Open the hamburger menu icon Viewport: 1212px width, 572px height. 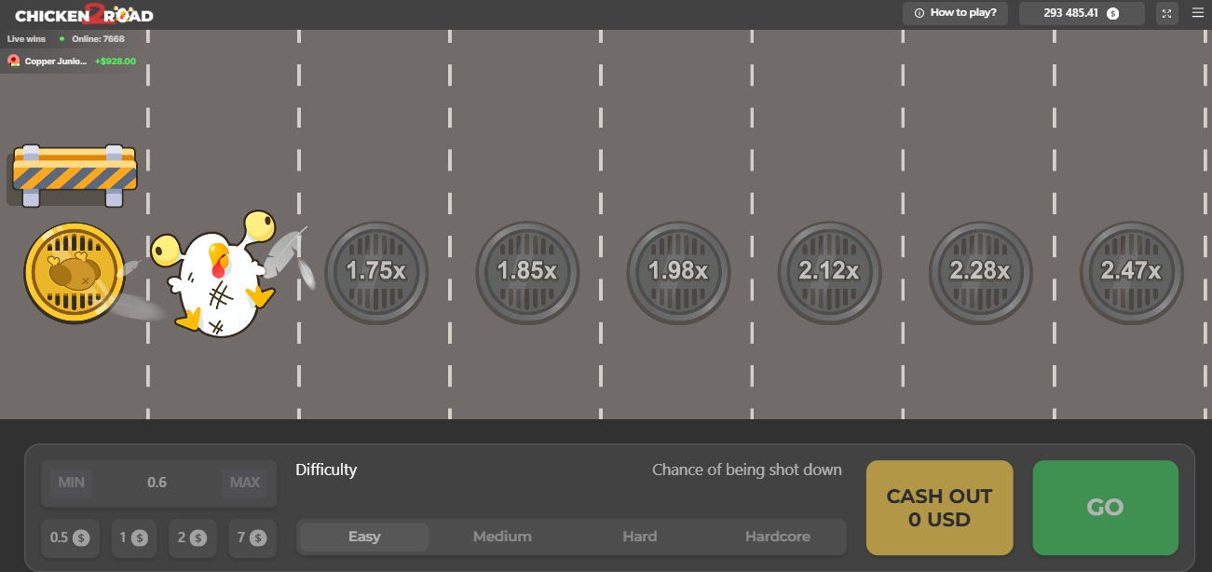(x=1198, y=13)
